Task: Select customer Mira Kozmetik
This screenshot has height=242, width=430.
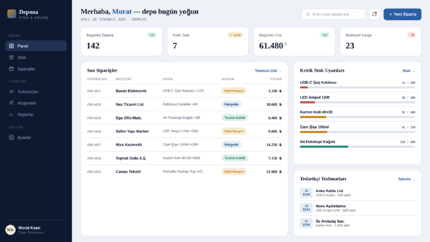Action: point(129,144)
